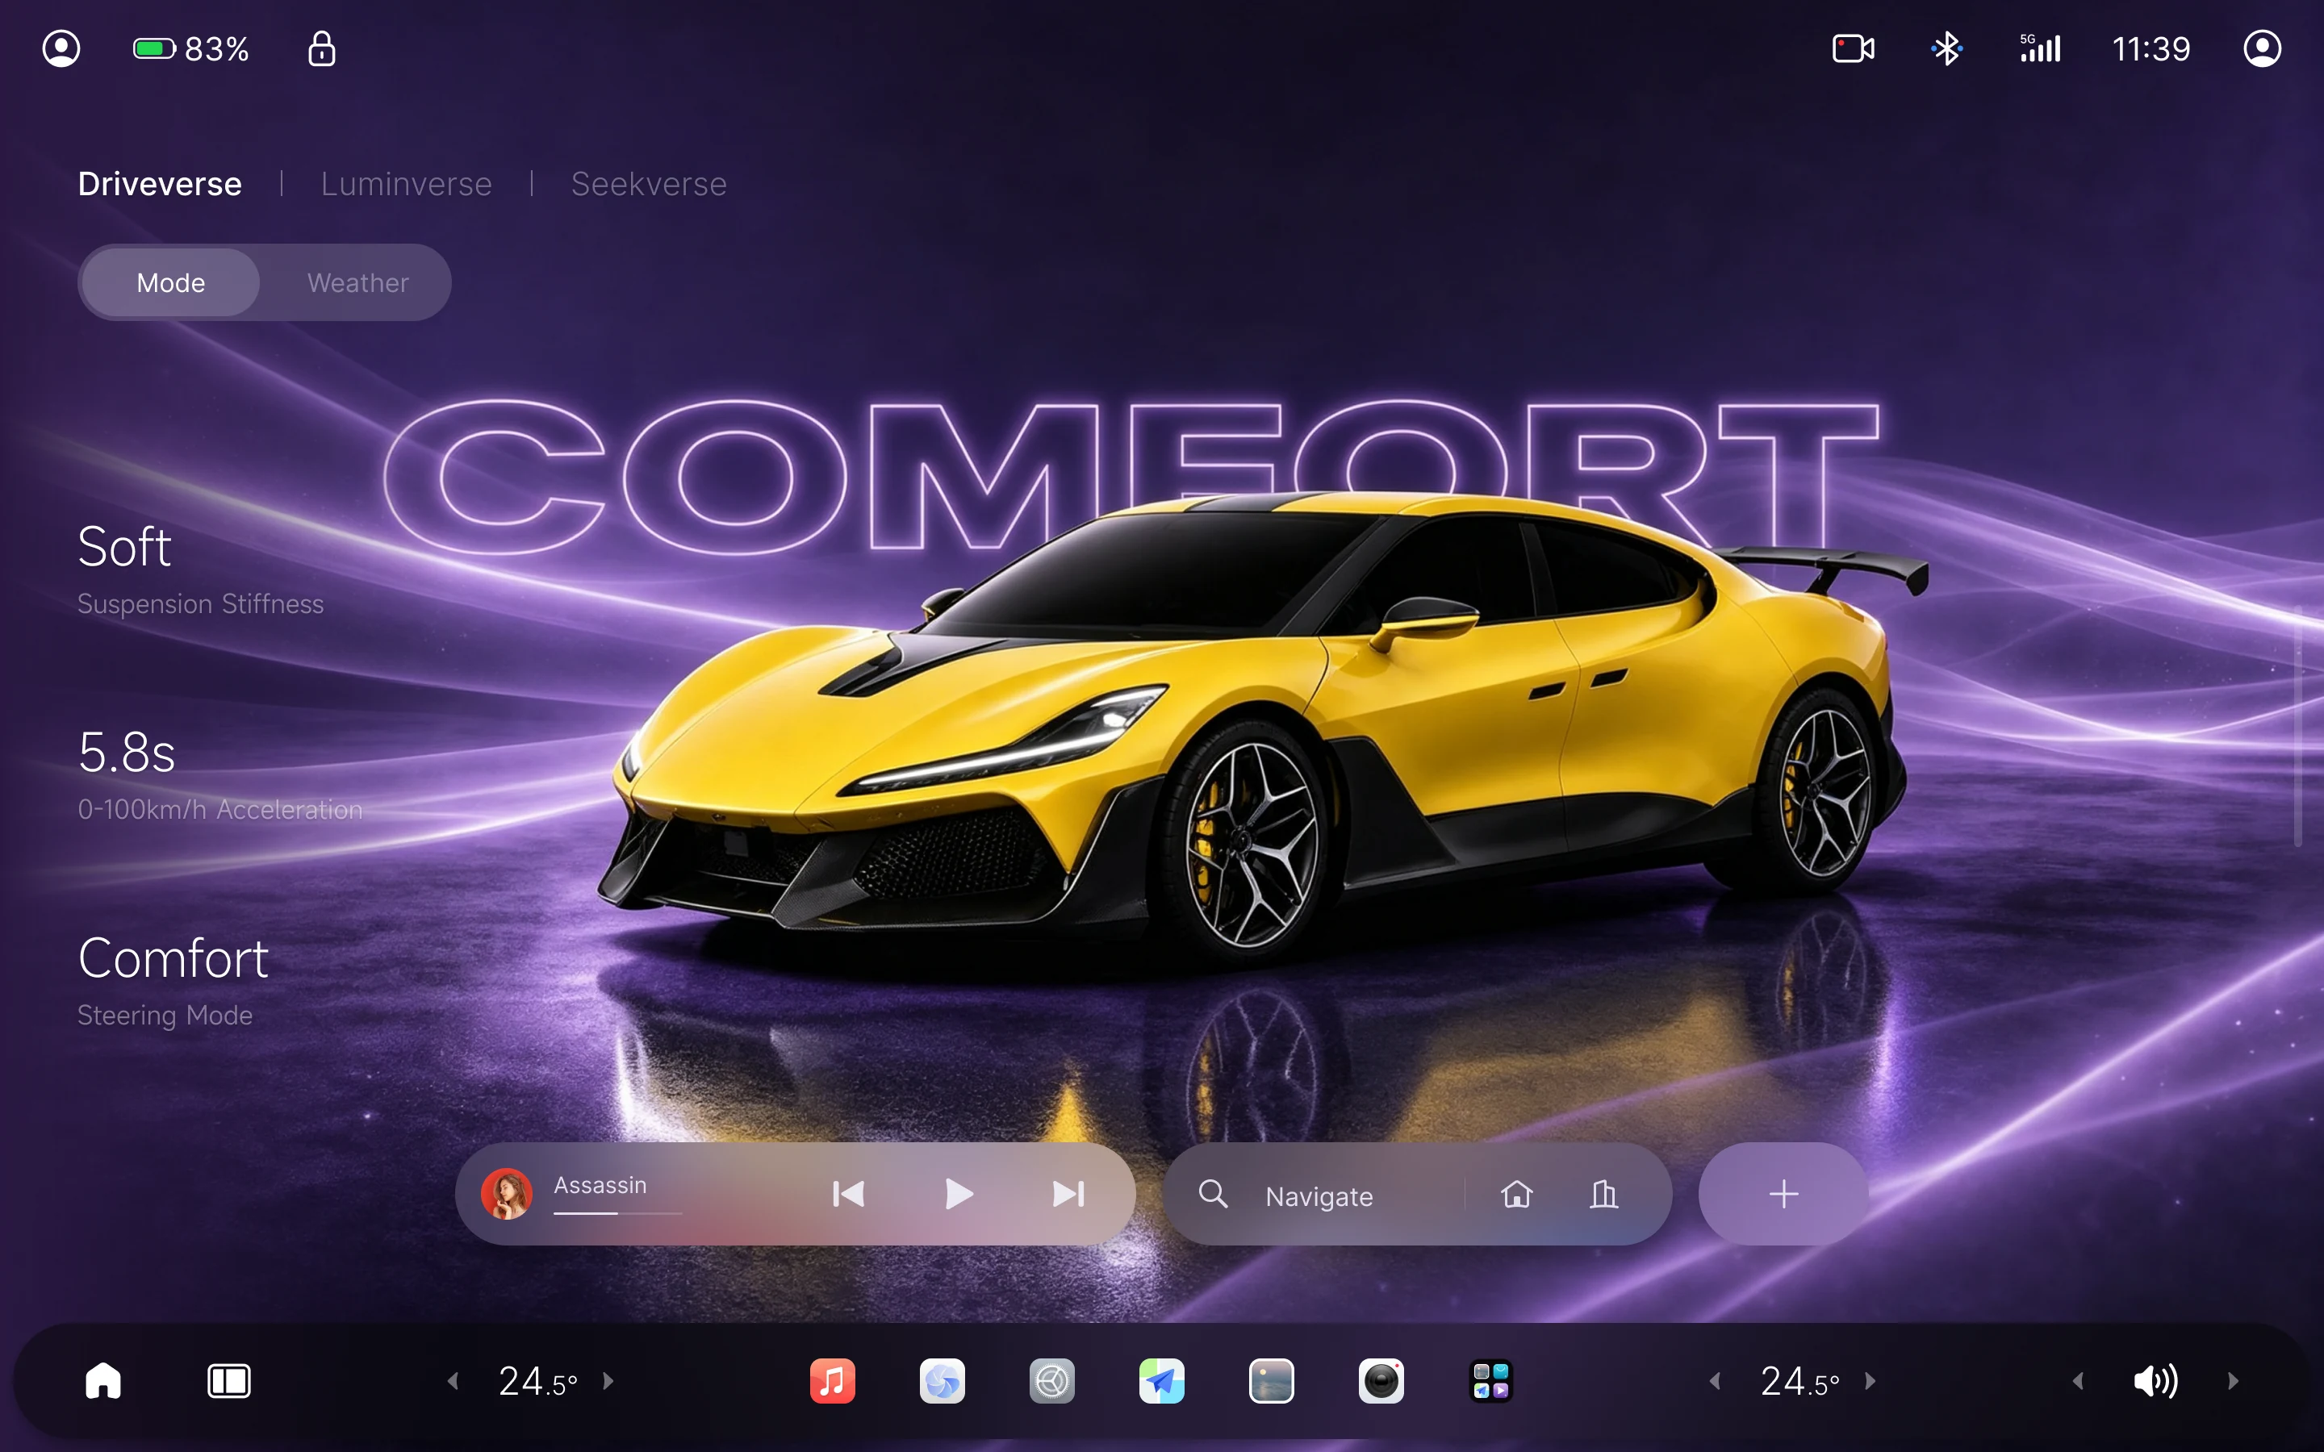Click the Bluetooth status icon

pos(1946,48)
